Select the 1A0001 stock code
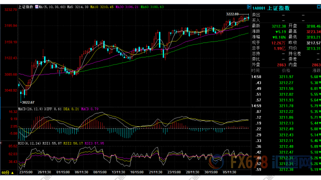 point(259,8)
